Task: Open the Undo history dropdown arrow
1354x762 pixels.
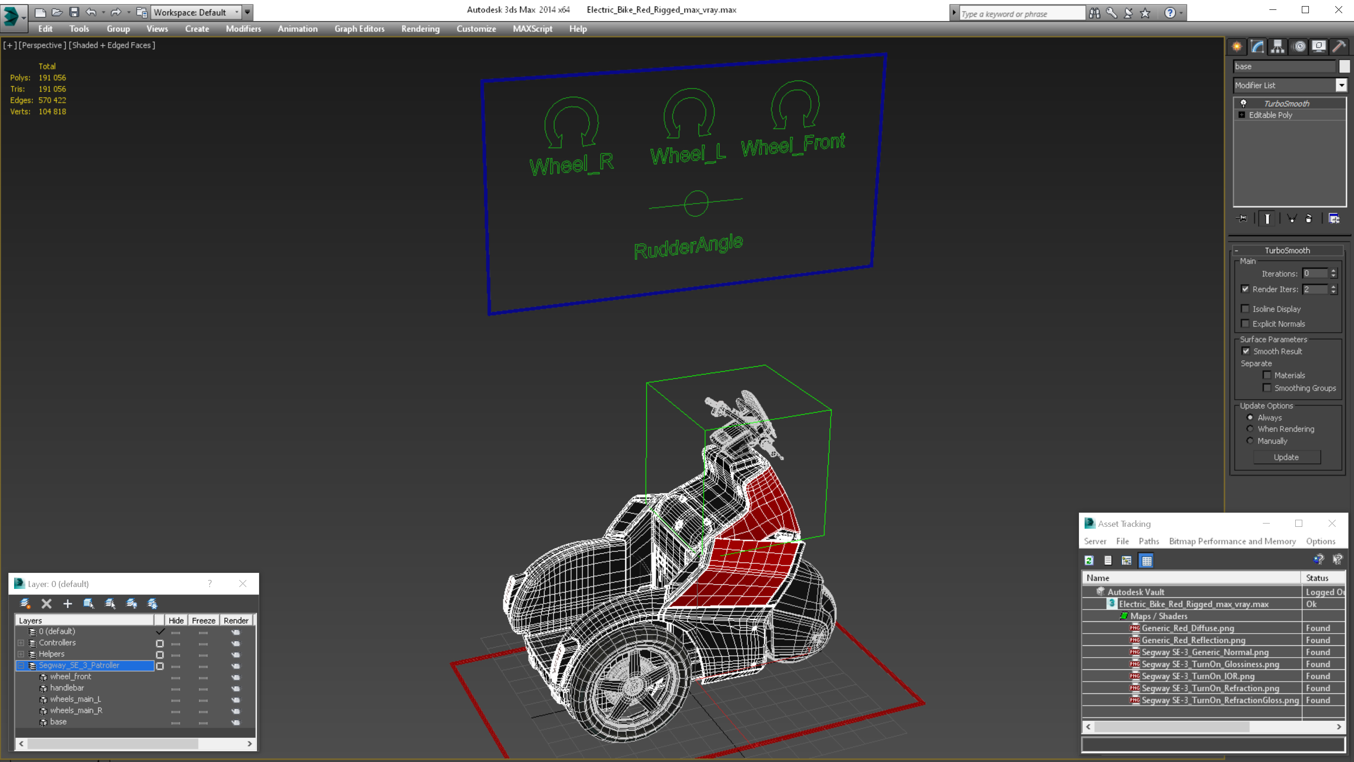Action: (x=103, y=12)
